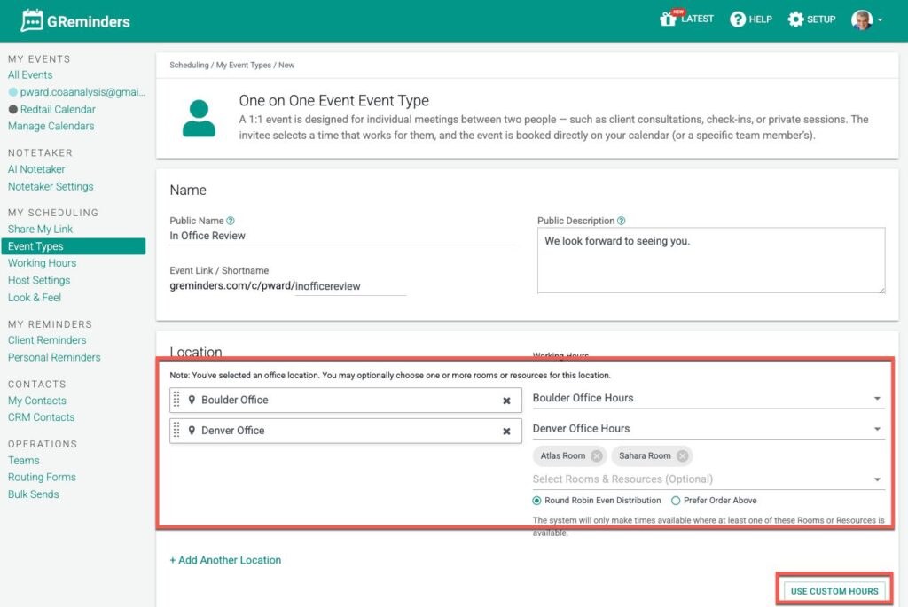Remove the Sahara Room chip
This screenshot has height=607, width=908.
(682, 456)
